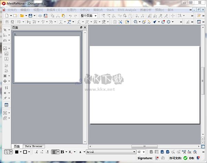This screenshot has width=207, height=163.
Task: Click the f2 toolbar button
Action: pos(13,22)
